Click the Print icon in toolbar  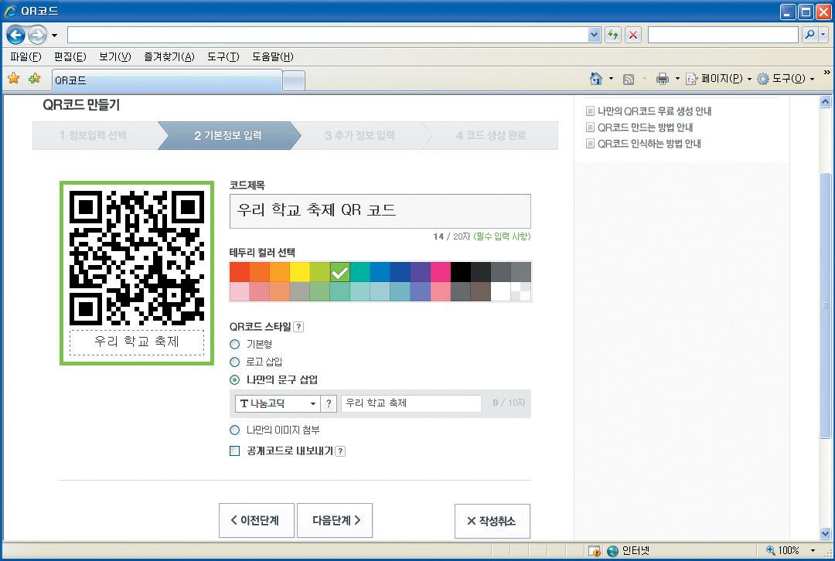pyautogui.click(x=662, y=79)
